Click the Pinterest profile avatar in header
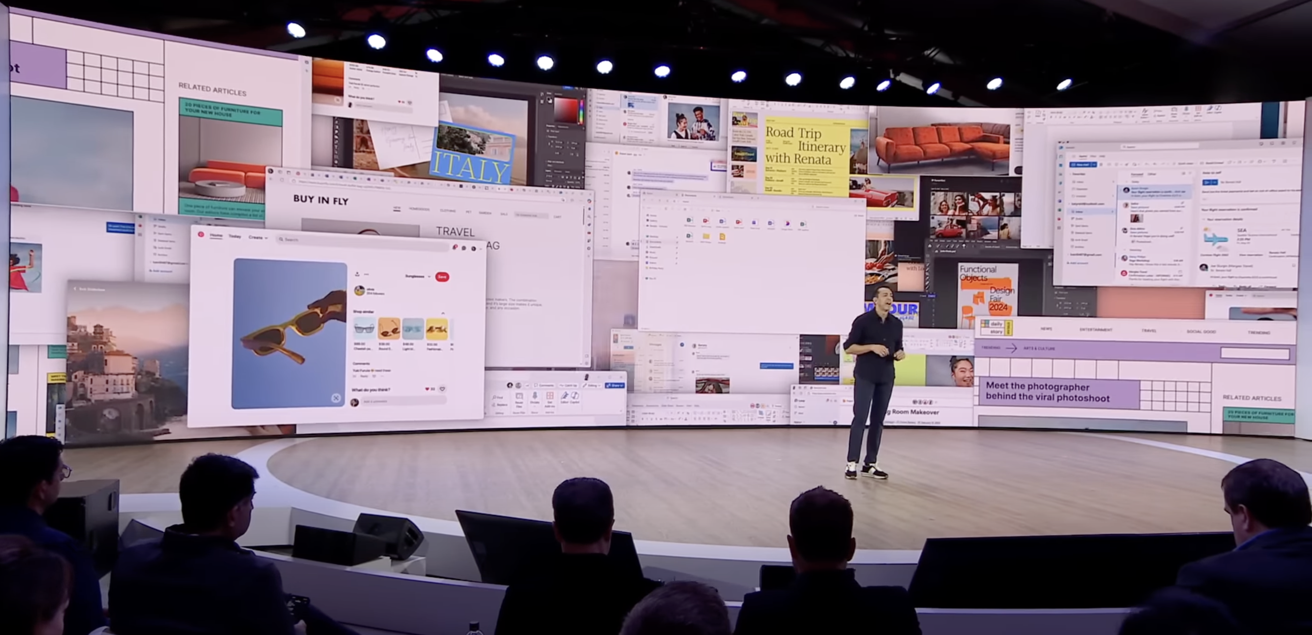This screenshot has width=1312, height=635. 474,249
